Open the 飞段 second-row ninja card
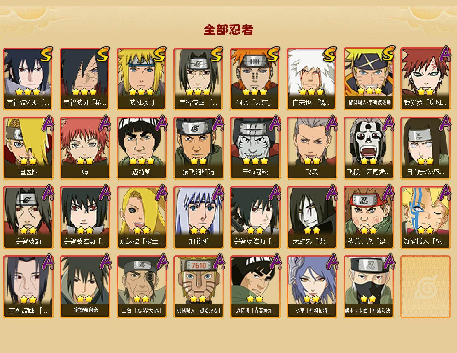Image resolution: width=457 pixels, height=353 pixels. (312, 148)
